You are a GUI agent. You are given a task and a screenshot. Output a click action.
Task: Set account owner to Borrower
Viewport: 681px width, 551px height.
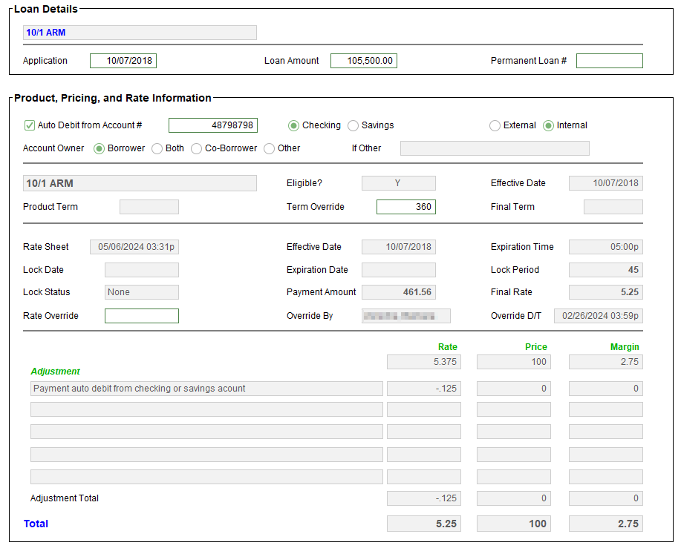[x=99, y=148]
